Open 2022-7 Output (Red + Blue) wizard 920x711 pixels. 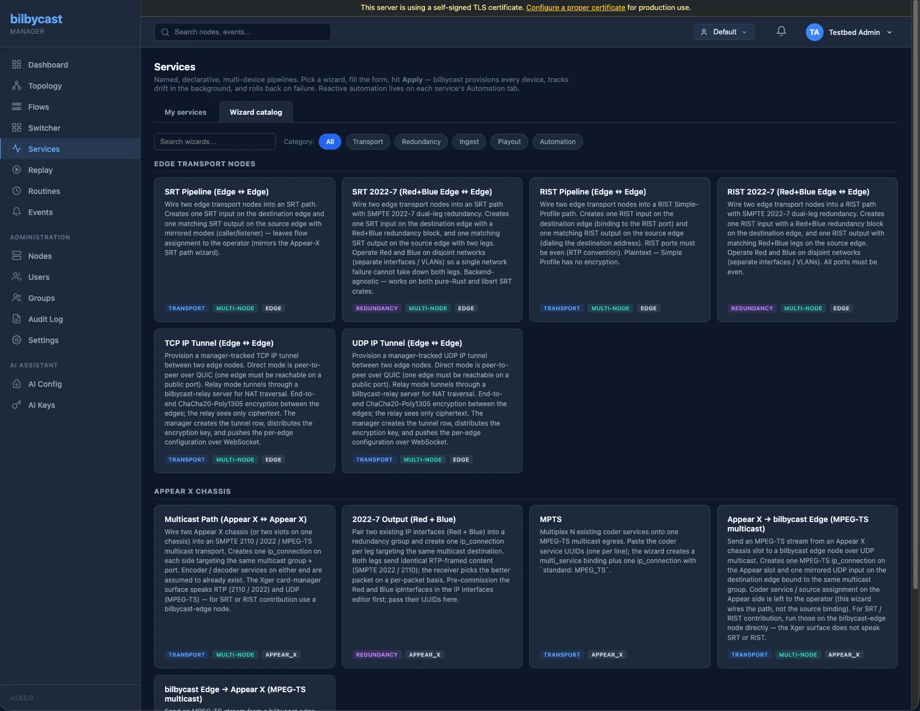432,586
